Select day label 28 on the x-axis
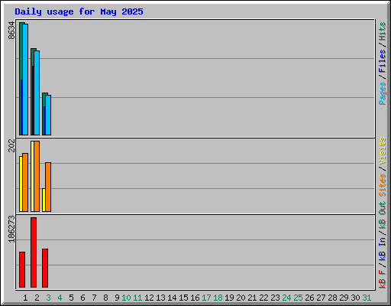Viewport: 391px width, 306px height. pos(332,298)
